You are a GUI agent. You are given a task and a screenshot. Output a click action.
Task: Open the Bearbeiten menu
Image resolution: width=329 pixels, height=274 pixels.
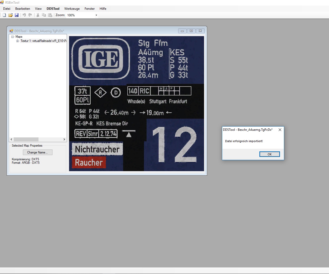[x=23, y=9]
